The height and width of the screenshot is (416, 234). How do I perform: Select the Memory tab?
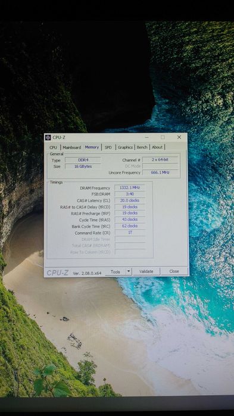click(x=92, y=147)
